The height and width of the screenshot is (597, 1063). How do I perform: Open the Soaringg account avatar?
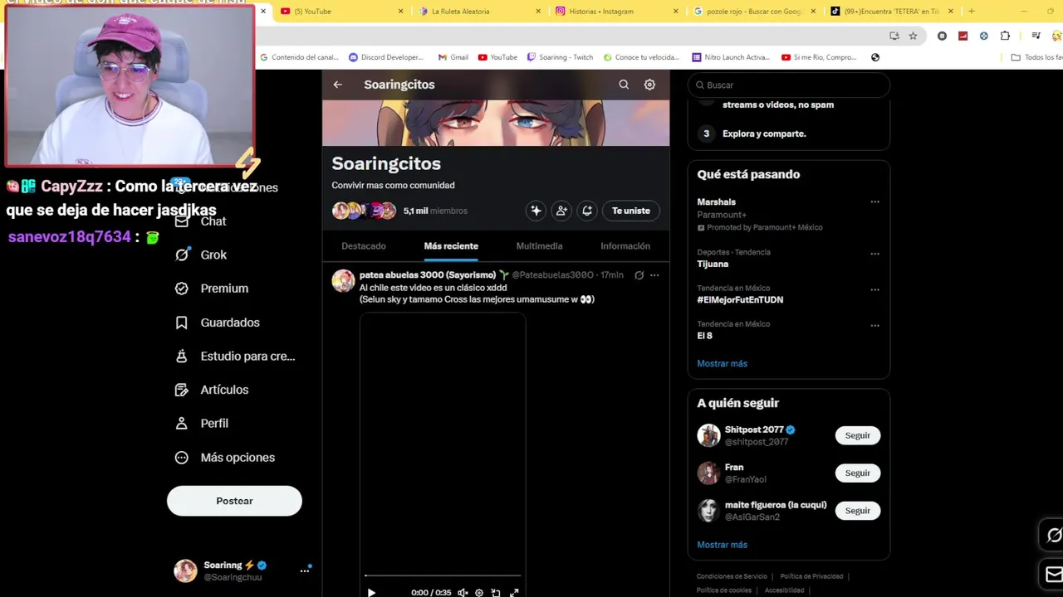185,570
